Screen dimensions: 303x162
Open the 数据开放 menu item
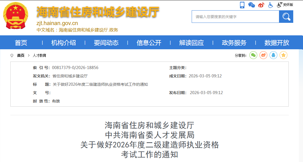tap(276, 42)
